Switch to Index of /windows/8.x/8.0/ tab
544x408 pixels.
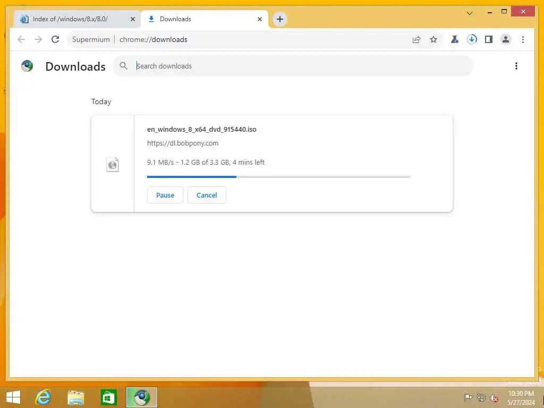(x=78, y=19)
